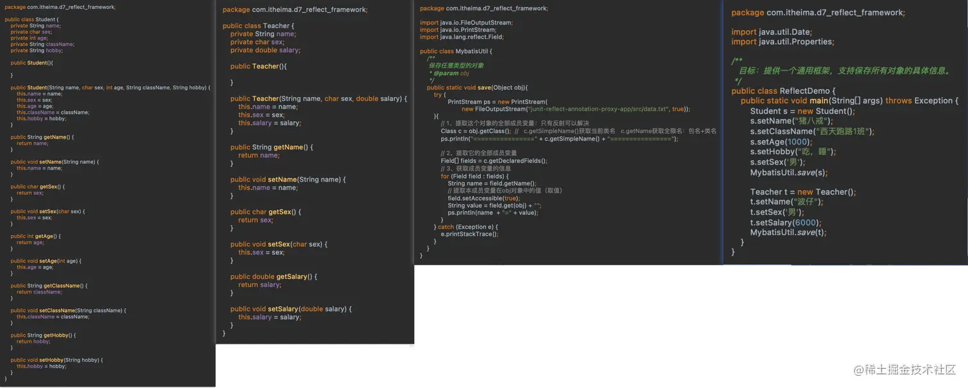
Task: Click 'public double getSalary() {' line
Action: [x=273, y=276]
